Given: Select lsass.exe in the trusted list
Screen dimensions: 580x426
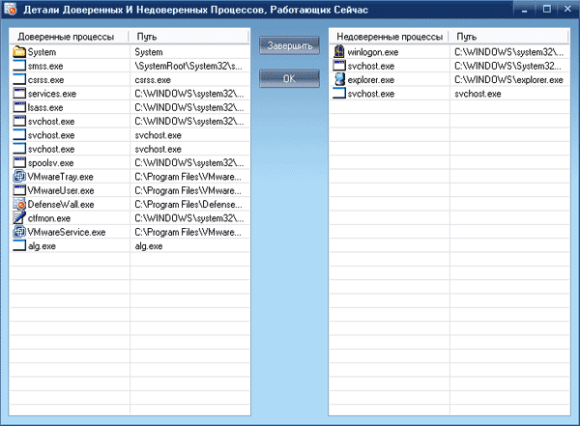Looking at the screenshot, I should point(45,107).
